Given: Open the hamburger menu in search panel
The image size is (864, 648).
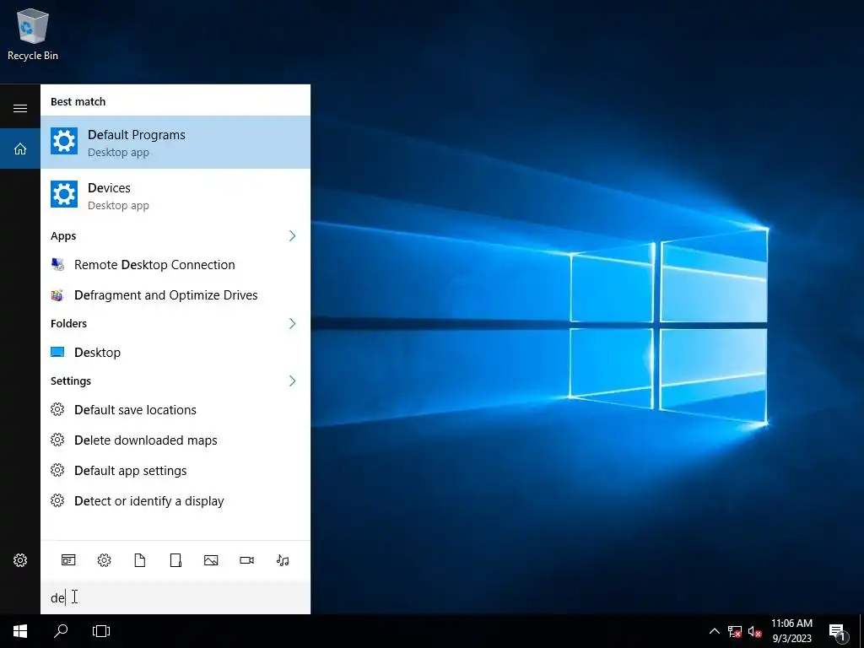Looking at the screenshot, I should point(20,108).
